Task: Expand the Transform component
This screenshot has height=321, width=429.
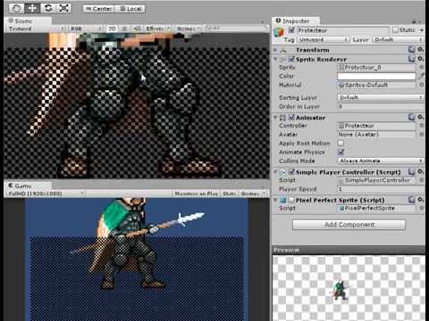Action: 275,50
